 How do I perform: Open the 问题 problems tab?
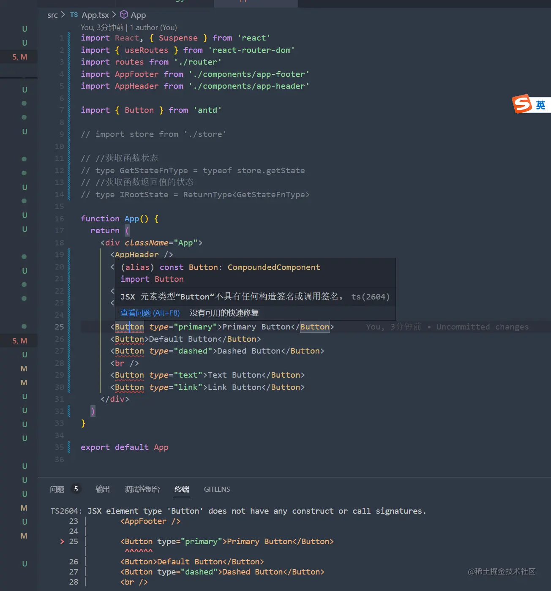click(x=57, y=489)
